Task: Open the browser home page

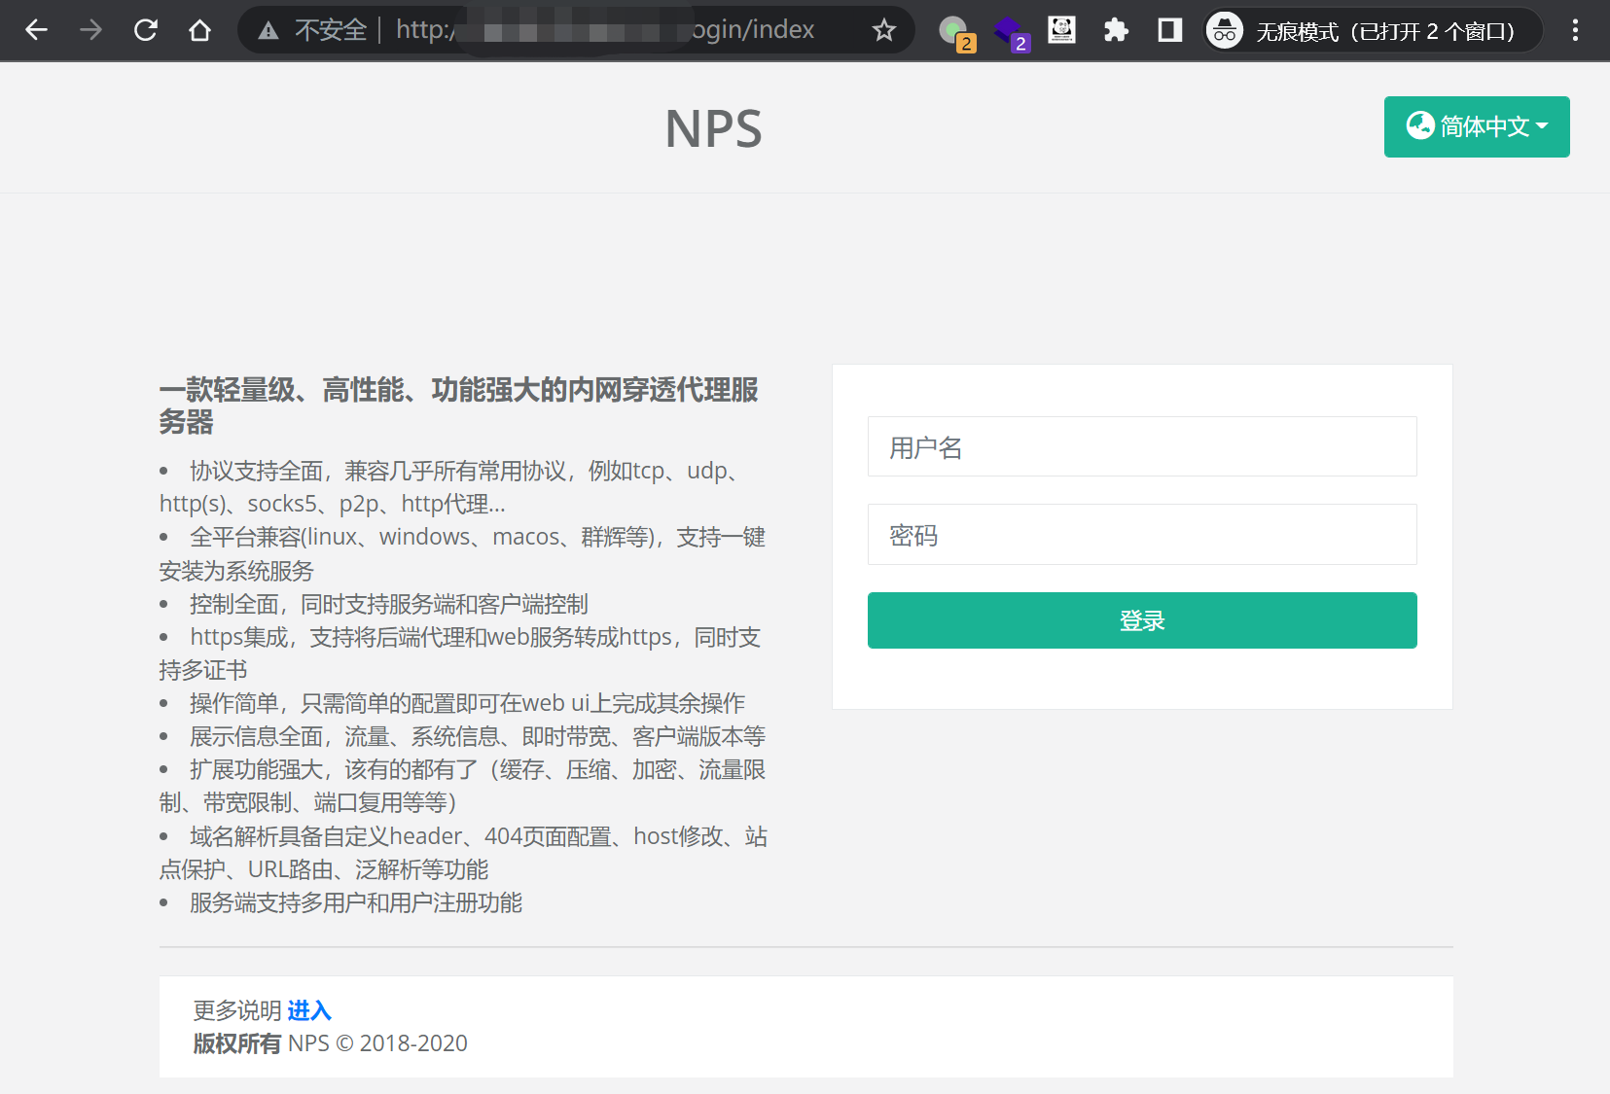Action: coord(200,30)
